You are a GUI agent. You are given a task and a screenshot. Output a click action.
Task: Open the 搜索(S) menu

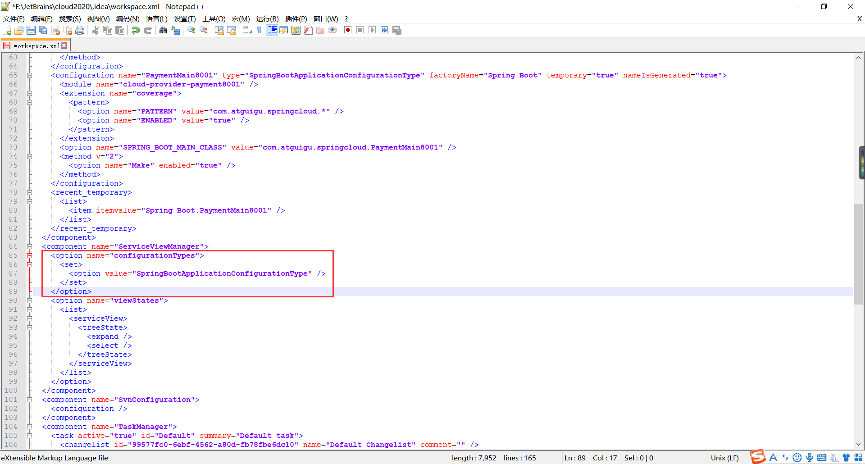[x=70, y=19]
